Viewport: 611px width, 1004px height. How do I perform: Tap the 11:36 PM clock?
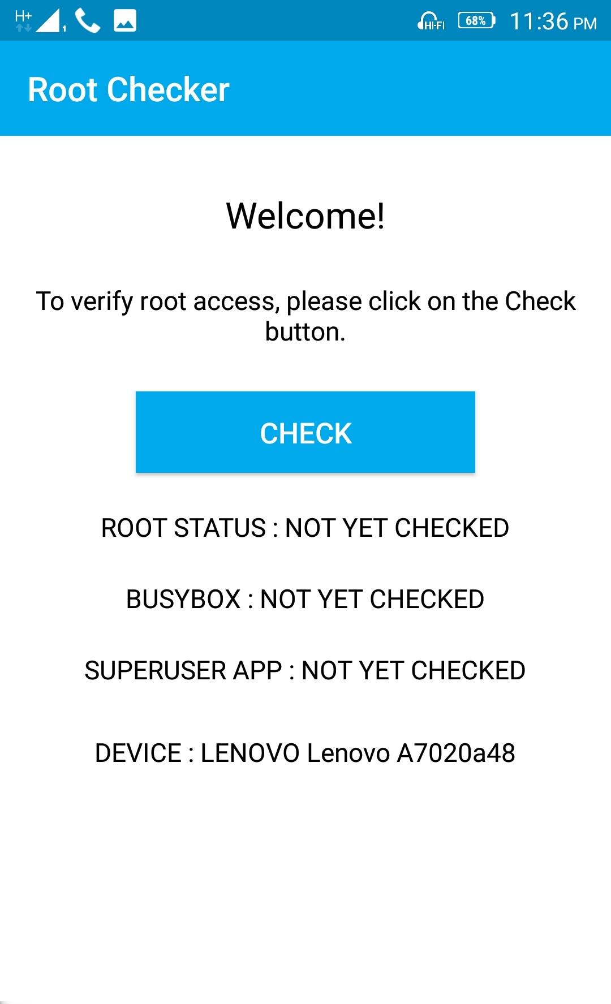(x=553, y=22)
